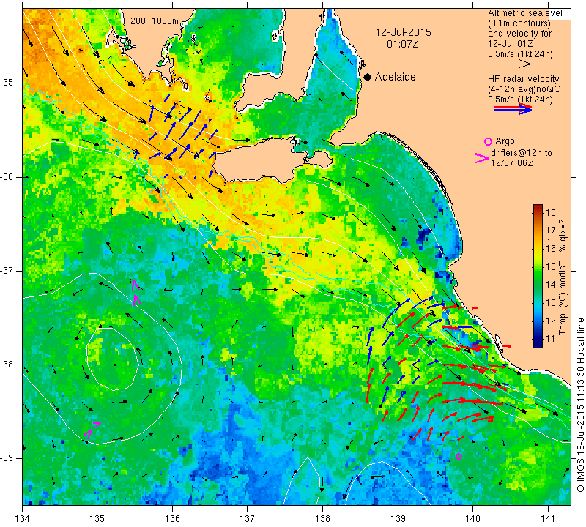This screenshot has width=586, height=527.
Task: Click the '140' longitude axis label
Action: pos(472,519)
